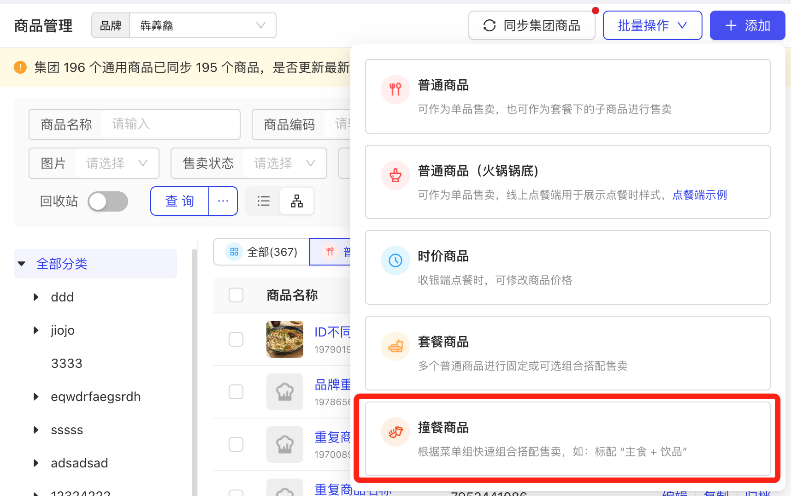Viewport: 791px width, 496px height.
Task: Check the select-all box beside 商品名称 header
Action: [x=236, y=295]
